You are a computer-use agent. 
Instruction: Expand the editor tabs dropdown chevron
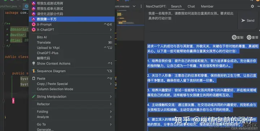[x=134, y=6]
